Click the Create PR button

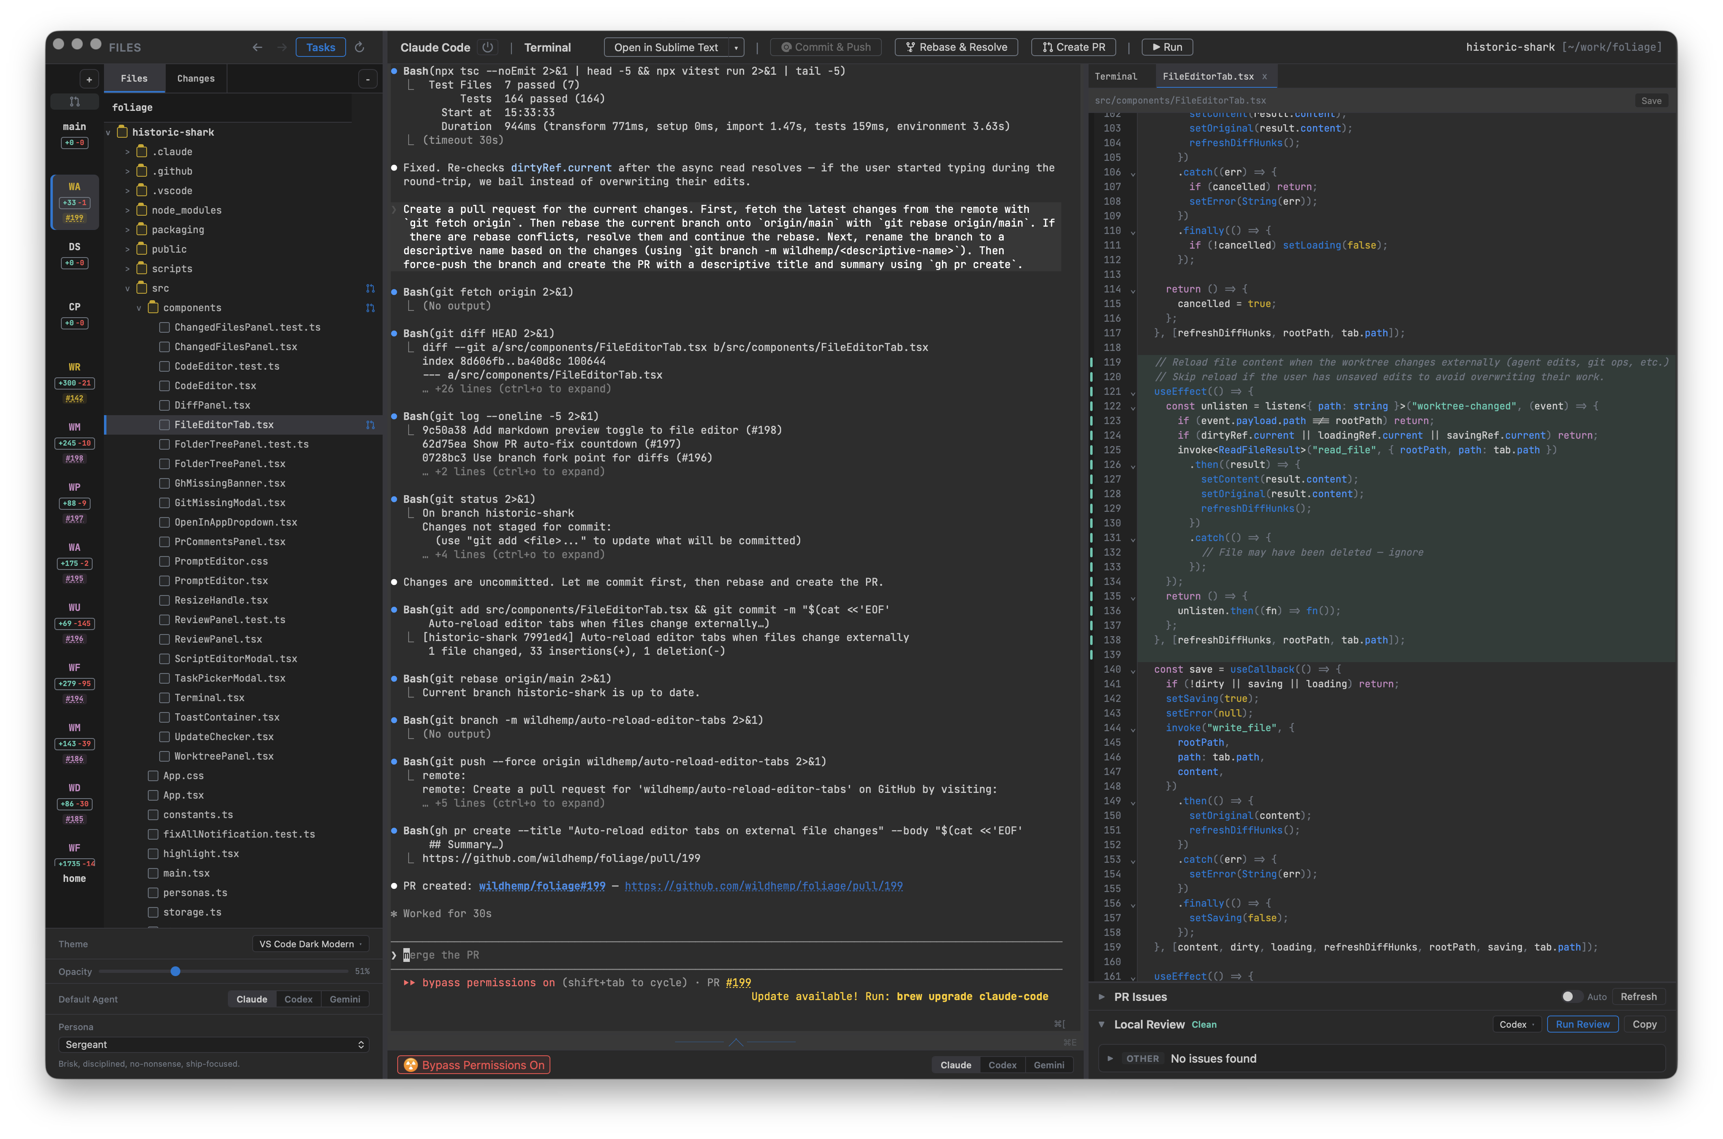click(1073, 47)
